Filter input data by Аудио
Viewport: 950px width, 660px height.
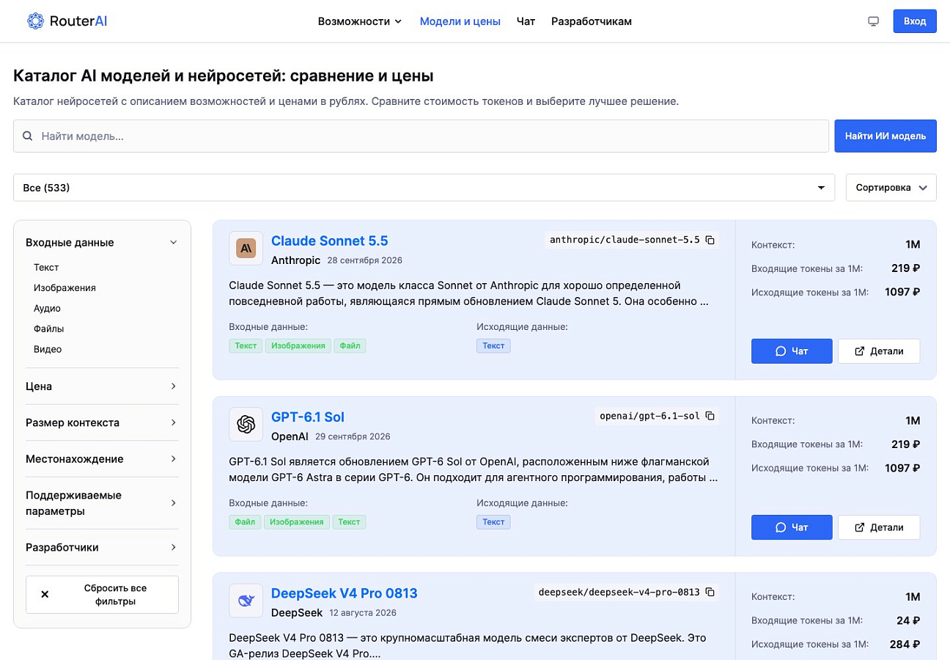[47, 309]
